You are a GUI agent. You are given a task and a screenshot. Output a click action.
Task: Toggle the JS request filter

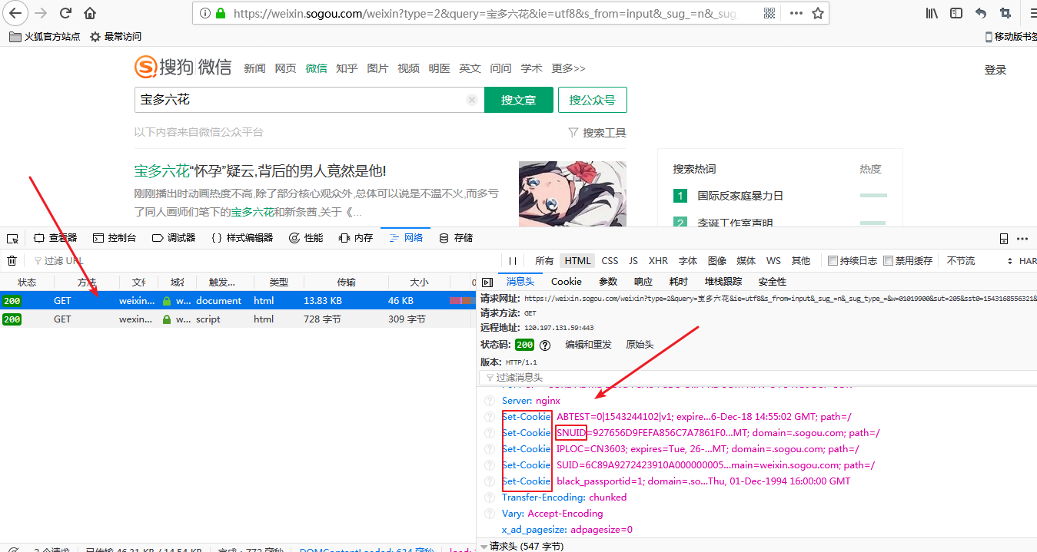[633, 261]
